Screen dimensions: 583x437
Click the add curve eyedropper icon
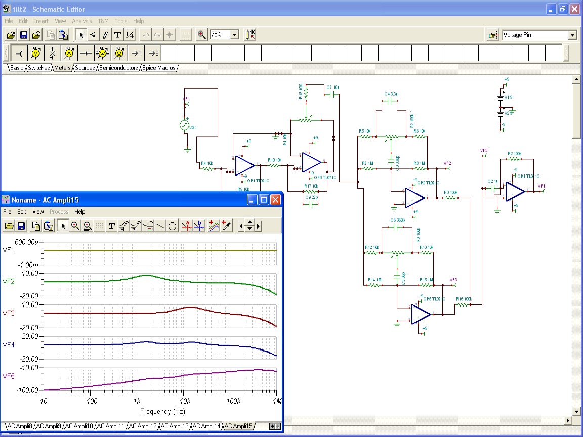[x=226, y=226]
